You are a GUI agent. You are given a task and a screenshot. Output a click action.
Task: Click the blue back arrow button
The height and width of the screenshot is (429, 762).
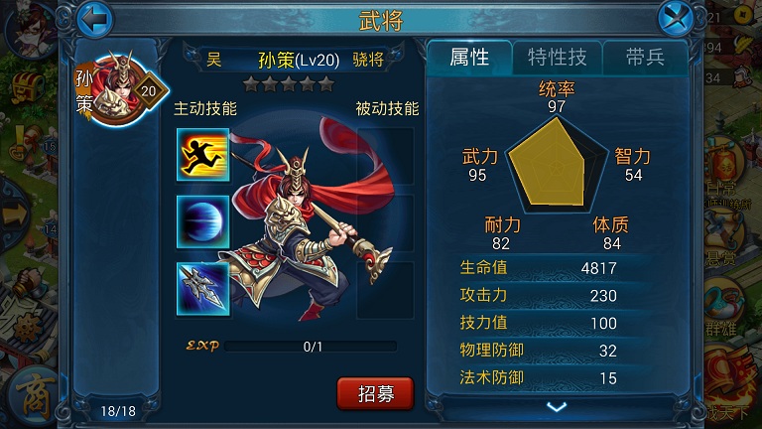[95, 20]
